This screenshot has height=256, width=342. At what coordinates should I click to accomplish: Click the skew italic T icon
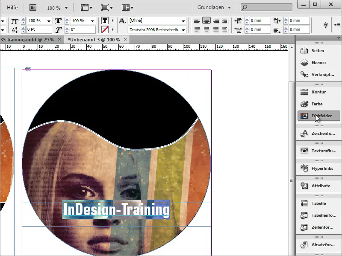point(58,29)
